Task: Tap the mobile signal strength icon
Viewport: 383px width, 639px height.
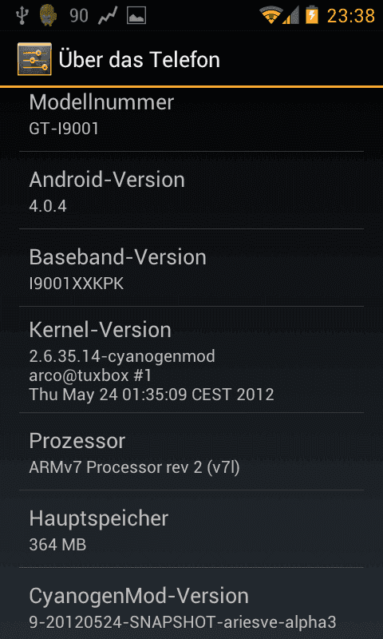Action: tap(290, 16)
